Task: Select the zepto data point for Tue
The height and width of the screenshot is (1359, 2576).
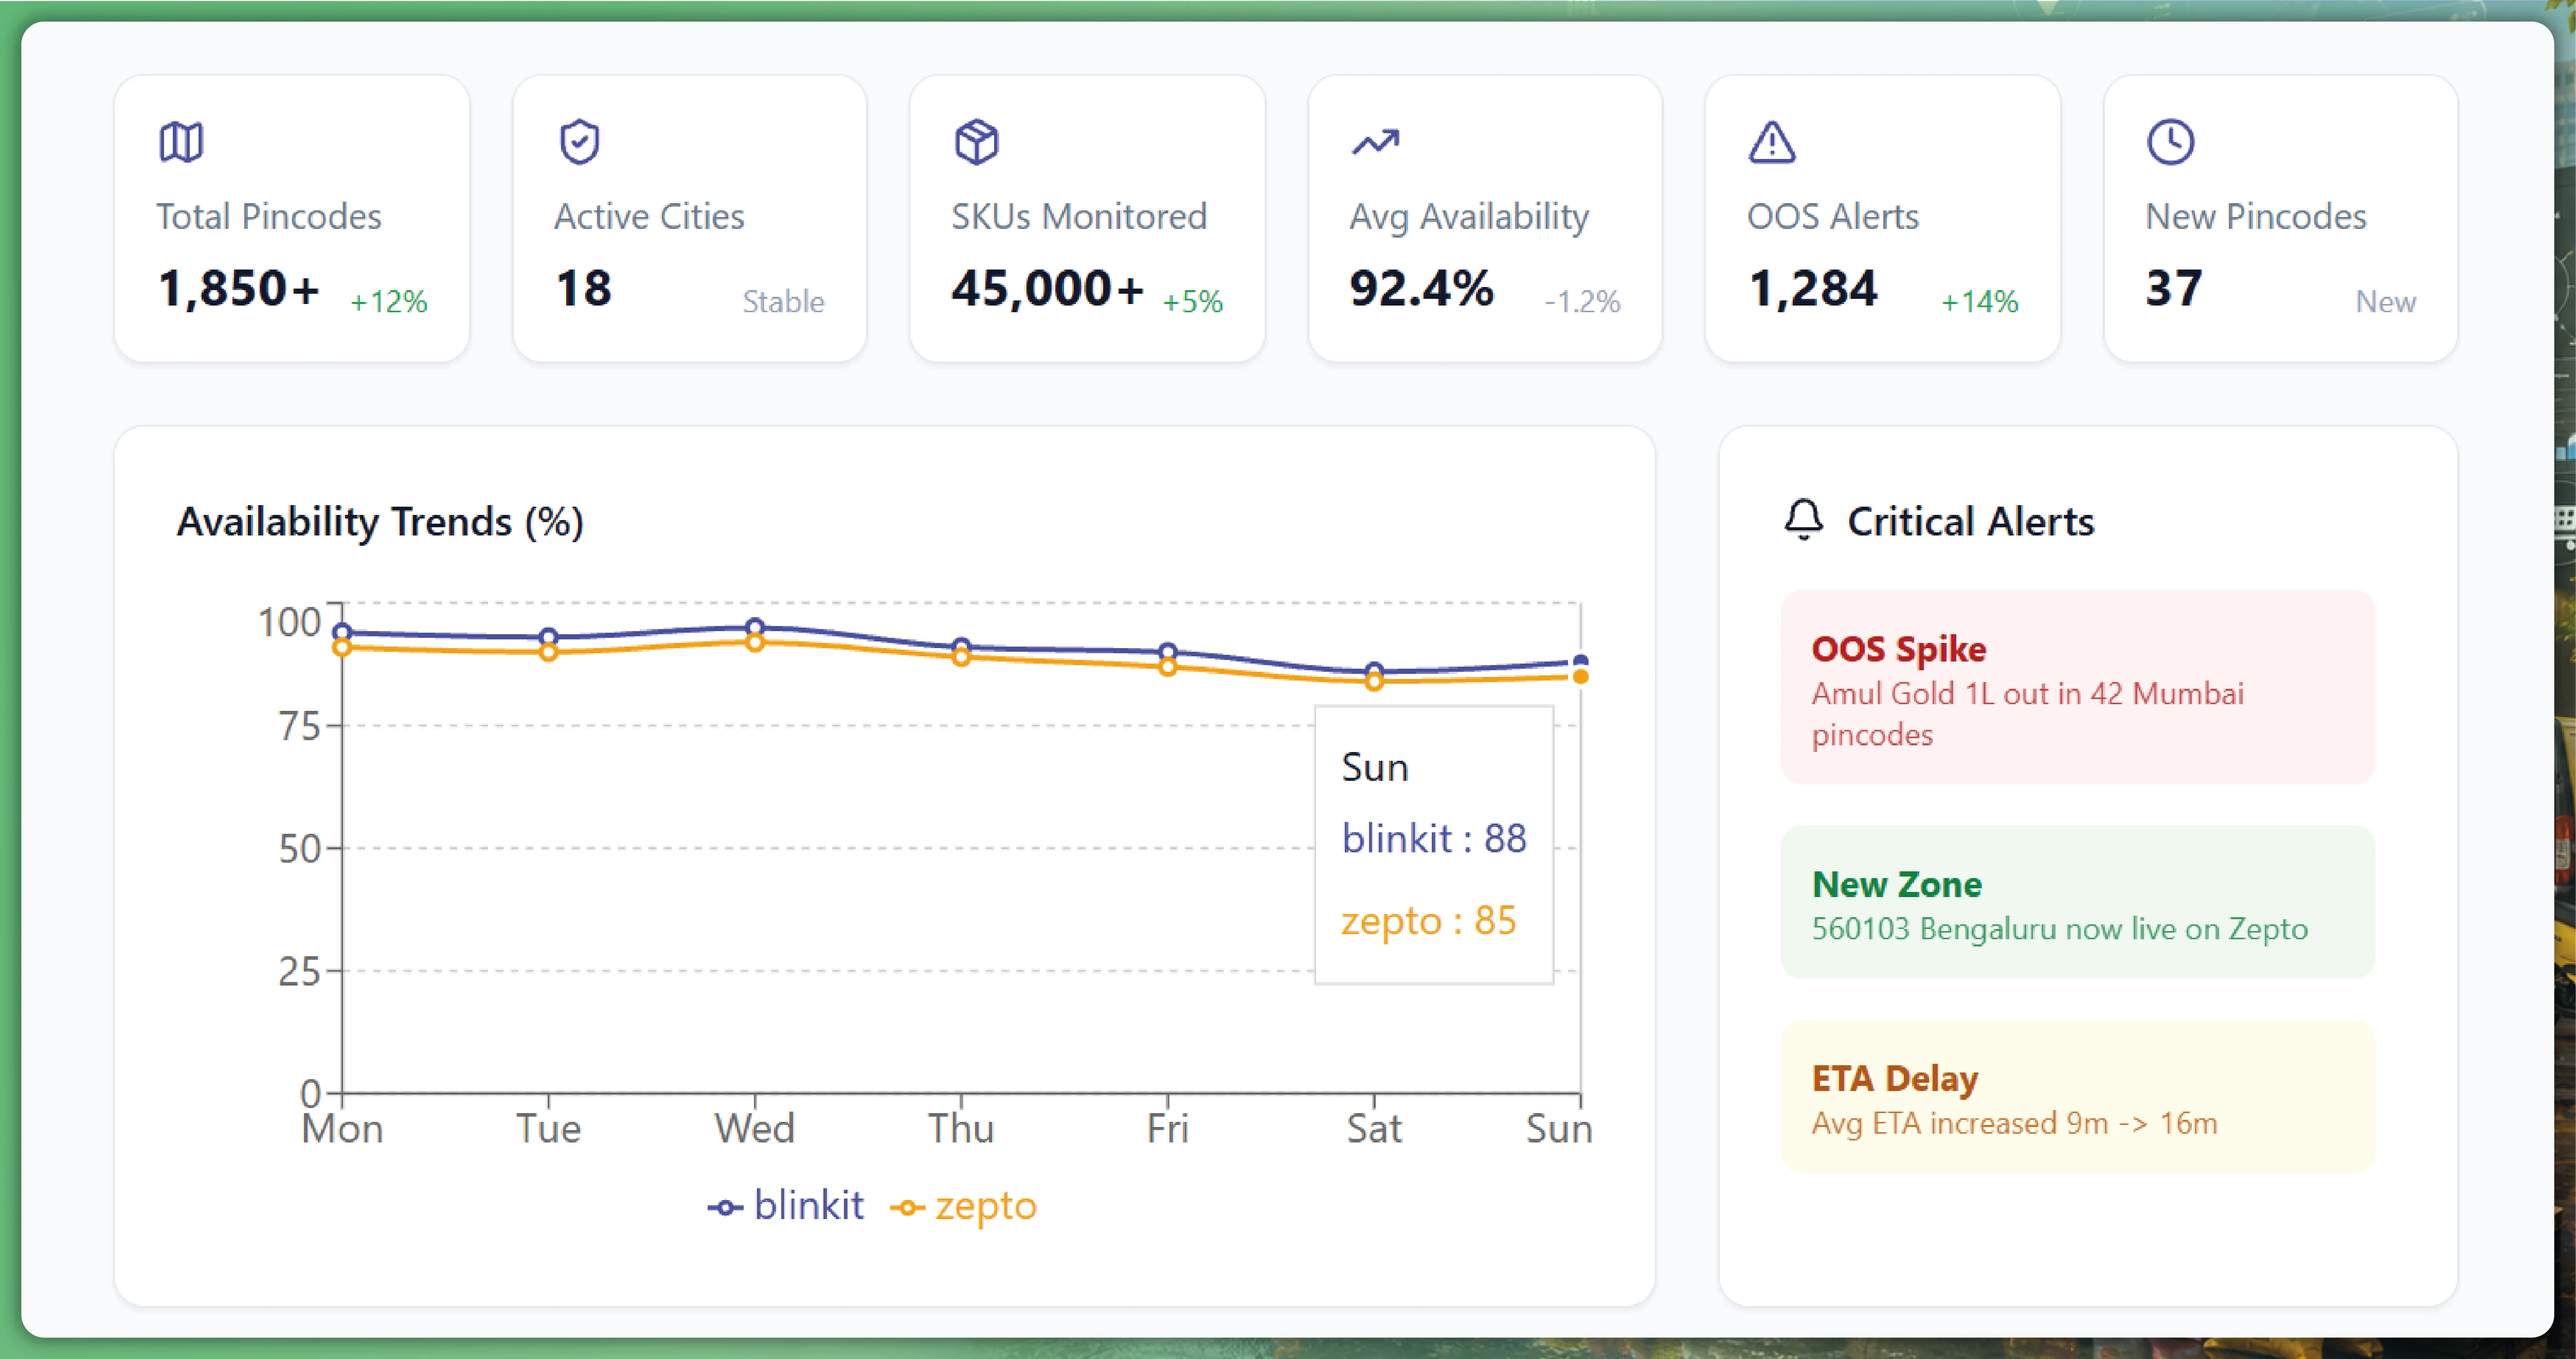Action: [x=548, y=652]
